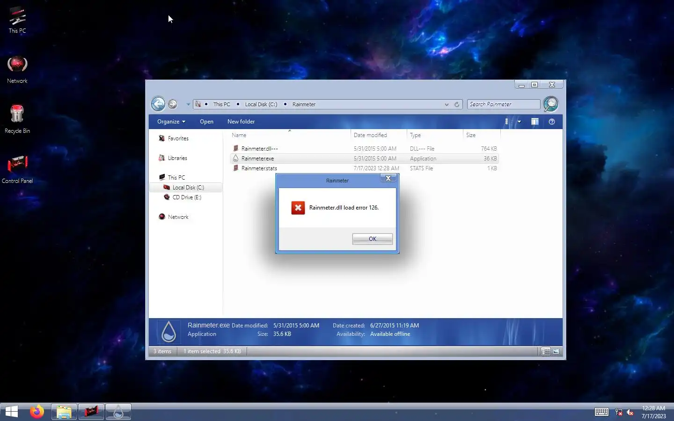Switch to details view status icon

pyautogui.click(x=546, y=351)
